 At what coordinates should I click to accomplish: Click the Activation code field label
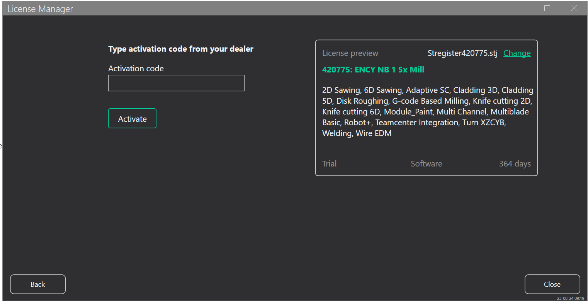coord(136,69)
